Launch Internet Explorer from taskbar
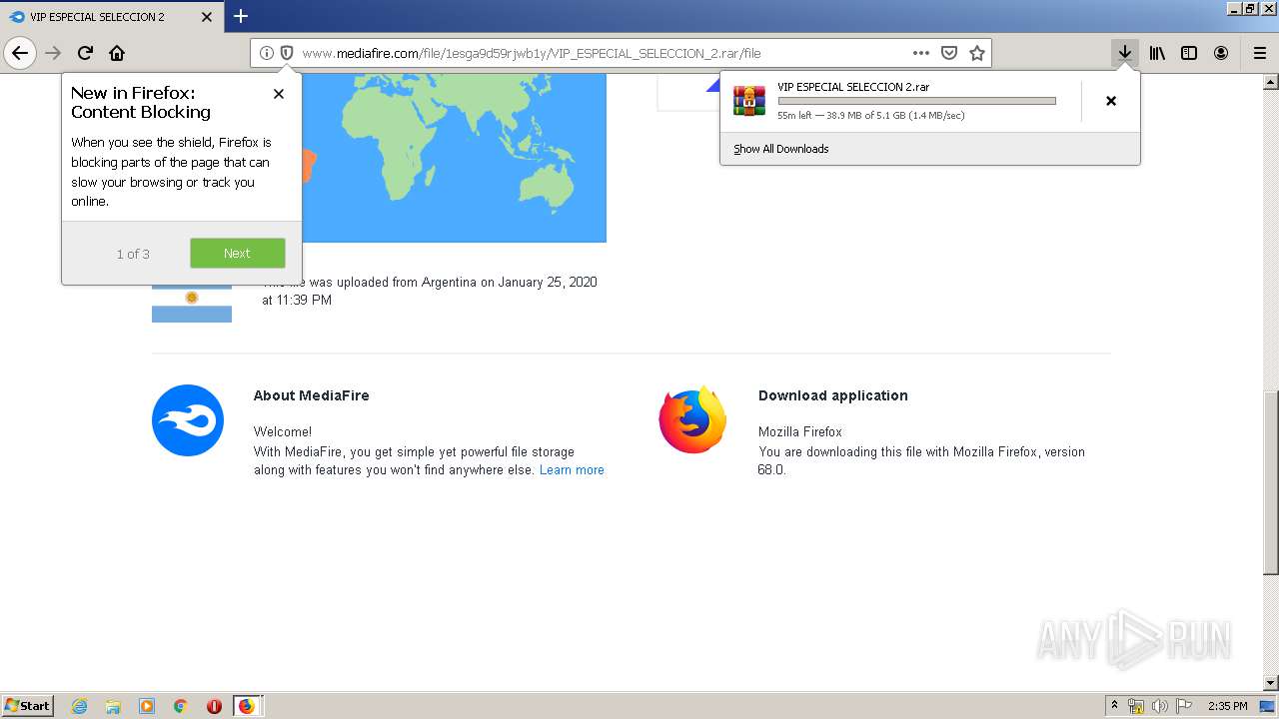The height and width of the screenshot is (719, 1279). point(79,706)
